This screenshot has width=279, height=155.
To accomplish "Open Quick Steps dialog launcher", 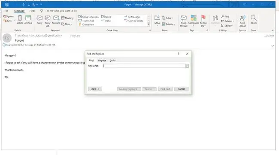I will coord(150,30).
